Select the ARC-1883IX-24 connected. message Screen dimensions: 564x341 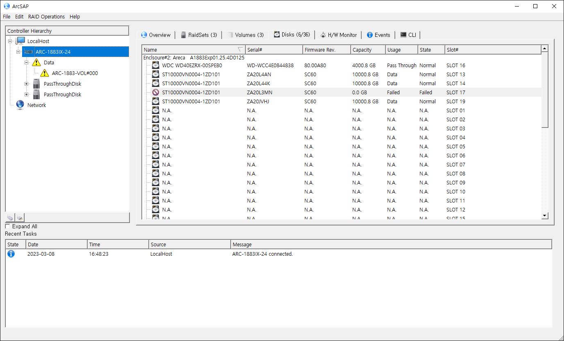tap(263, 254)
